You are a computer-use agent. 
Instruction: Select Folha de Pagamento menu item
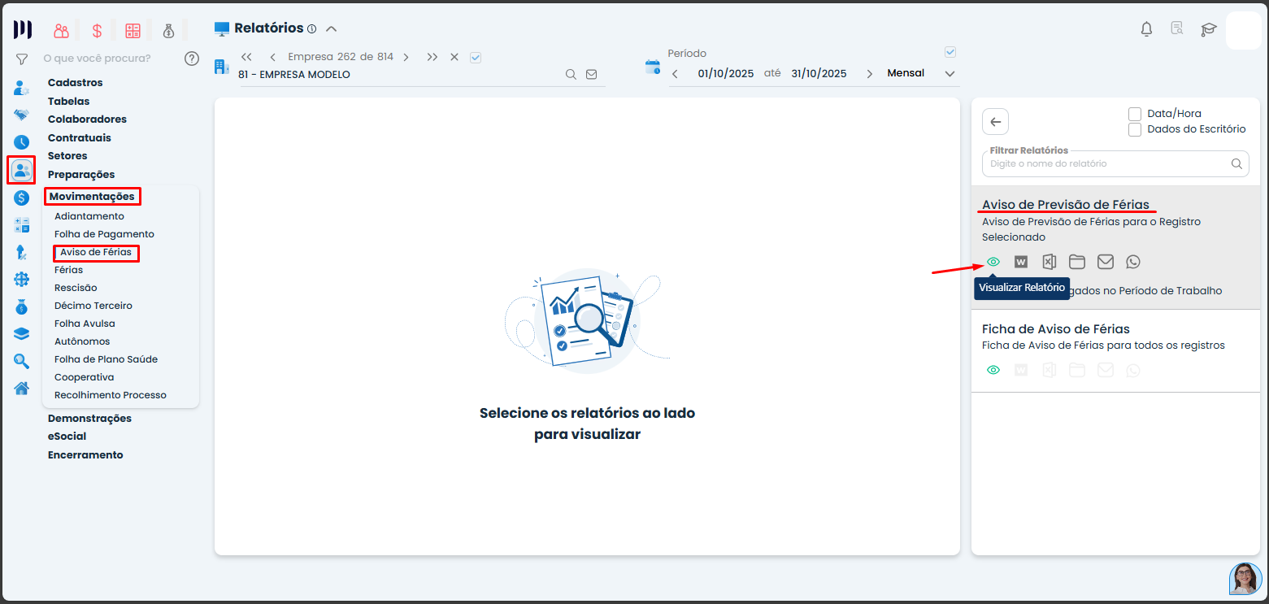104,234
